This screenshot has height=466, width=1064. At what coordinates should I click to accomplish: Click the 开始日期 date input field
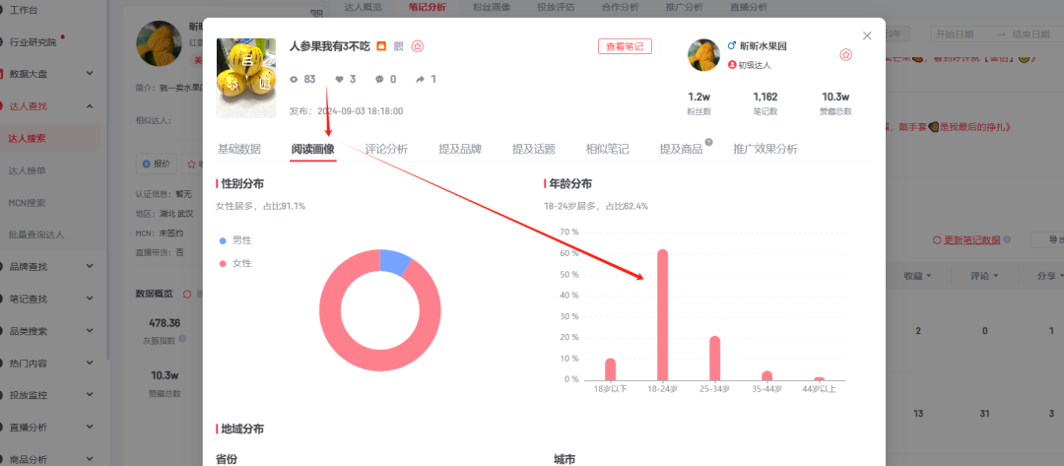(956, 33)
